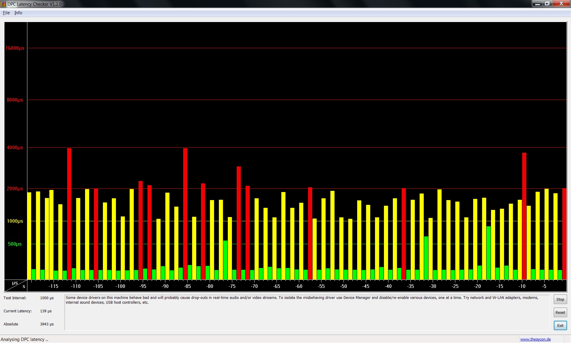Open the www.thesycon.de link
The width and height of the screenshot is (571, 343).
535,339
